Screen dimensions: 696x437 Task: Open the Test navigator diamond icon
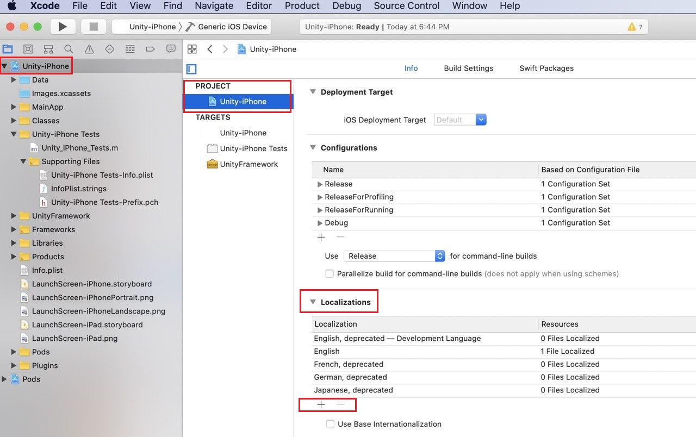tap(109, 49)
